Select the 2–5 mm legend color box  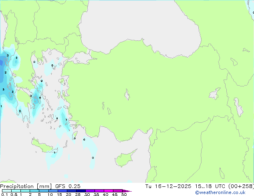tap(34, 191)
